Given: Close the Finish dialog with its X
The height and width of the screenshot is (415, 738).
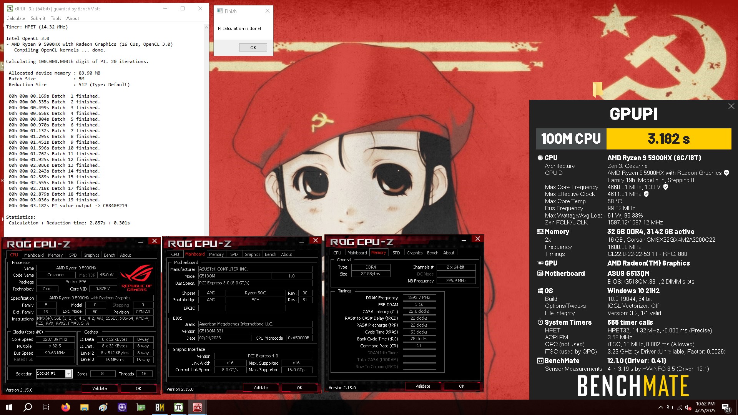Looking at the screenshot, I should pos(268,11).
